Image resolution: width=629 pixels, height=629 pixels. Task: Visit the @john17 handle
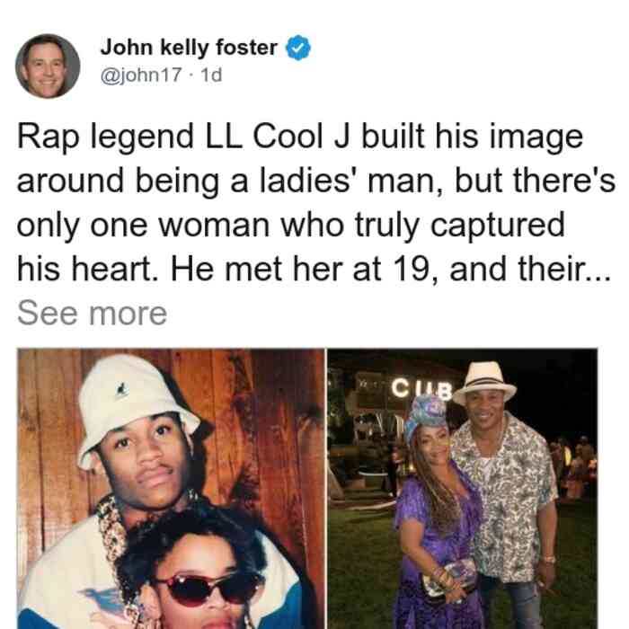(x=141, y=75)
